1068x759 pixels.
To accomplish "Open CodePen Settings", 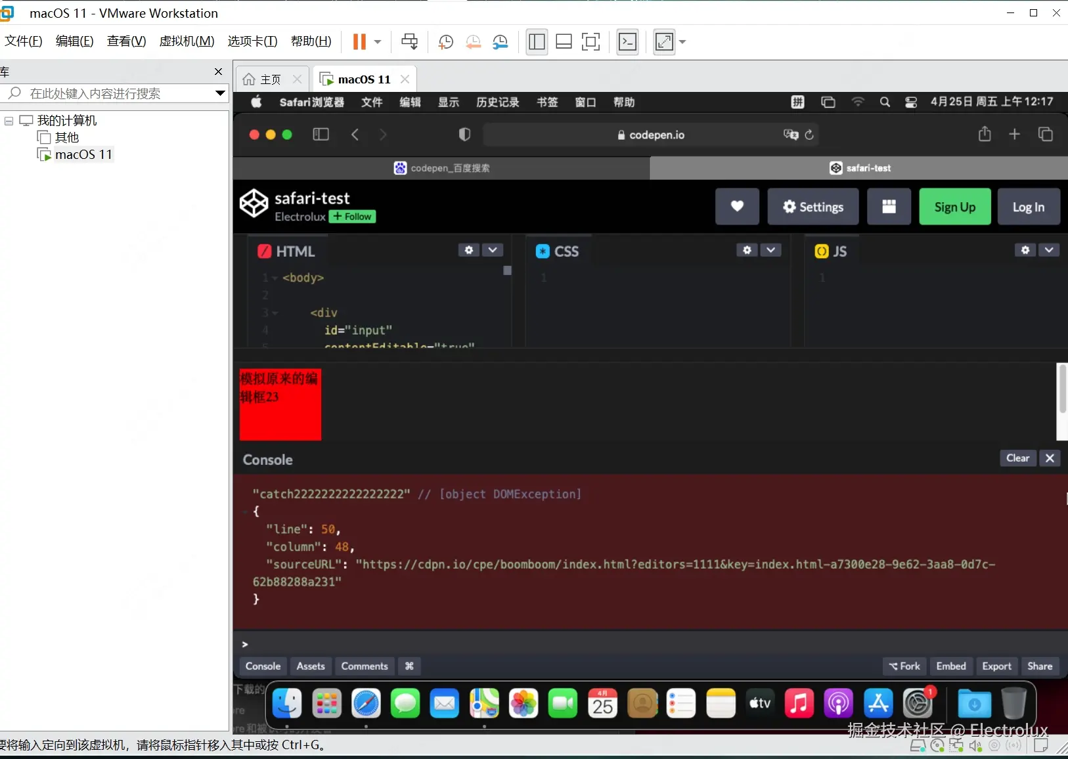I will pos(813,207).
